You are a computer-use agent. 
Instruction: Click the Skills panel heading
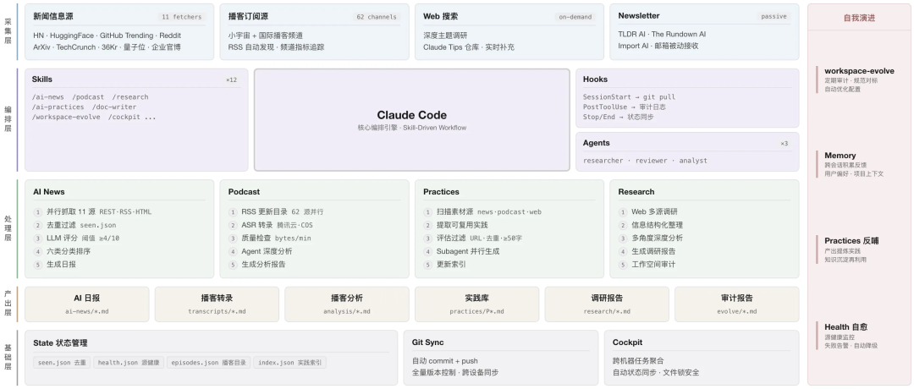click(x=42, y=79)
